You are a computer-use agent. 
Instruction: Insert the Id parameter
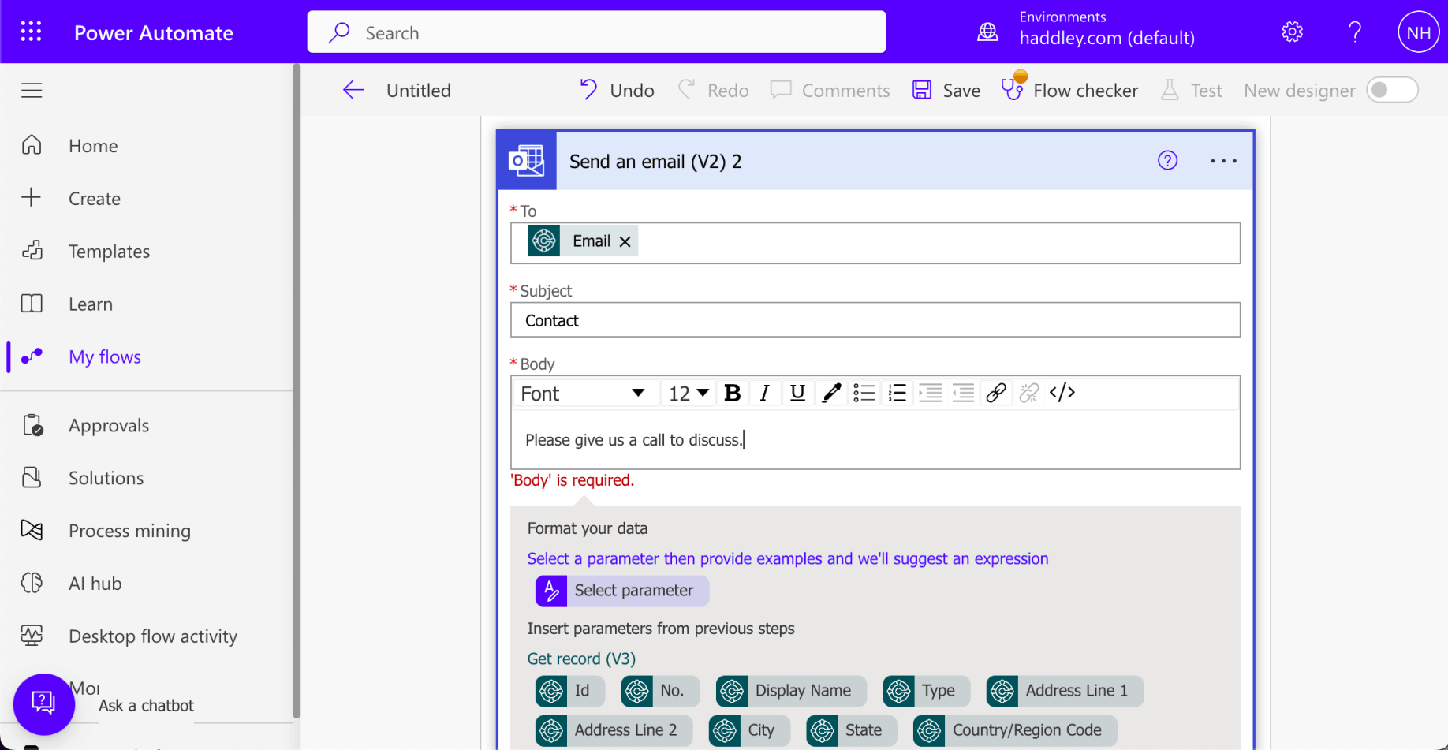click(569, 691)
